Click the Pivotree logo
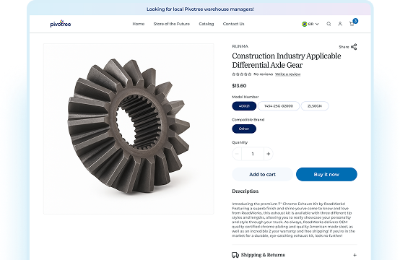The height and width of the screenshot is (260, 400). point(61,24)
